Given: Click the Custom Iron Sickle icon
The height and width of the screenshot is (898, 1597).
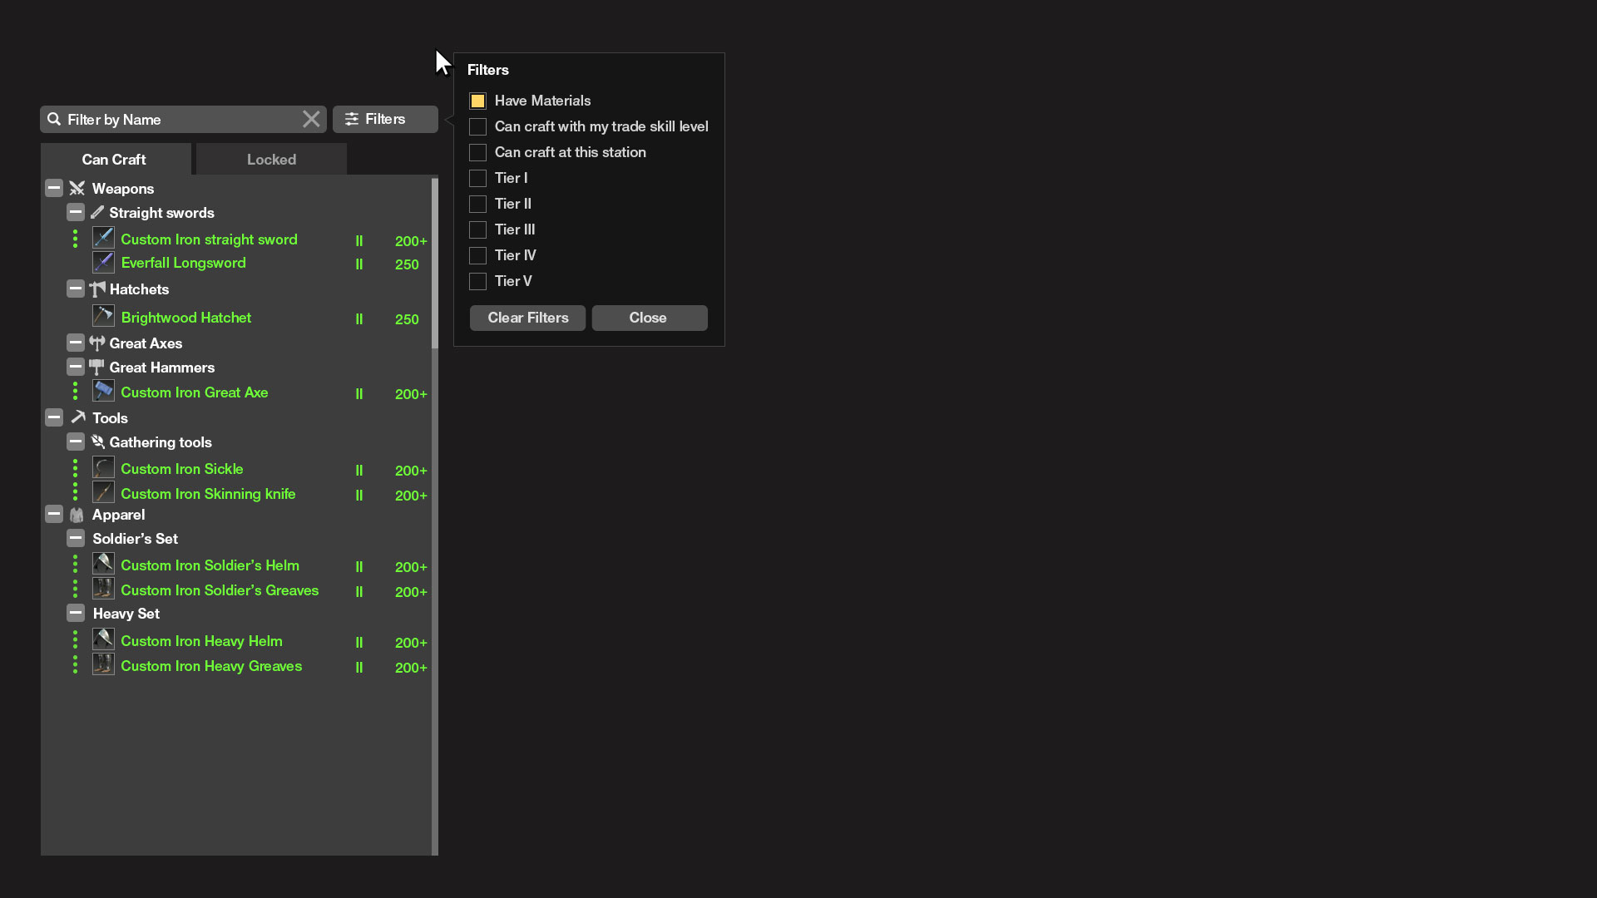Looking at the screenshot, I should coord(103,468).
